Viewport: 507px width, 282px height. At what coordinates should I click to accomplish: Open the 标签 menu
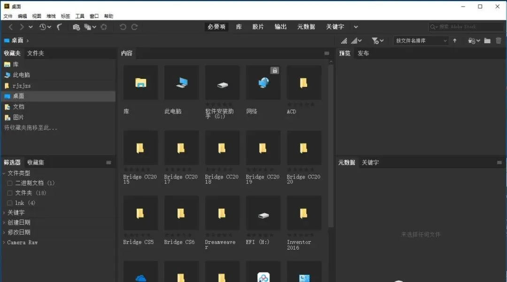pyautogui.click(x=65, y=16)
